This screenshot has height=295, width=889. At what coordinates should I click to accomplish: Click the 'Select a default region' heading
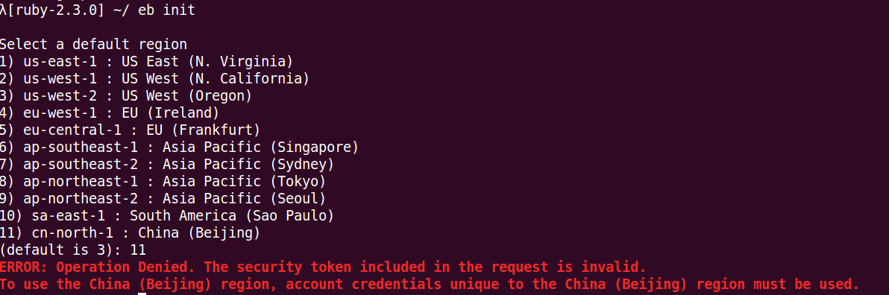pos(93,44)
